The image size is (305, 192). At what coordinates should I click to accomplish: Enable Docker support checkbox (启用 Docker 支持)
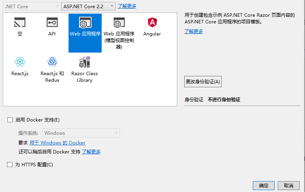(10, 120)
